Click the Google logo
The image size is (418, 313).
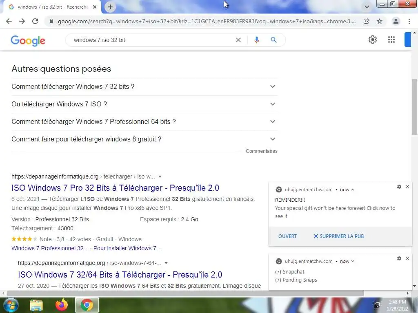pyautogui.click(x=28, y=40)
